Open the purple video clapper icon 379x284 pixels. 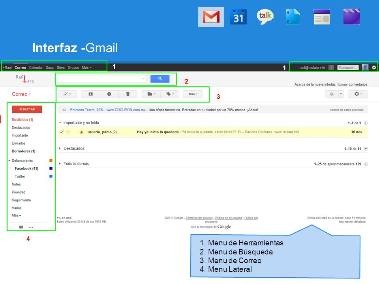(x=352, y=17)
